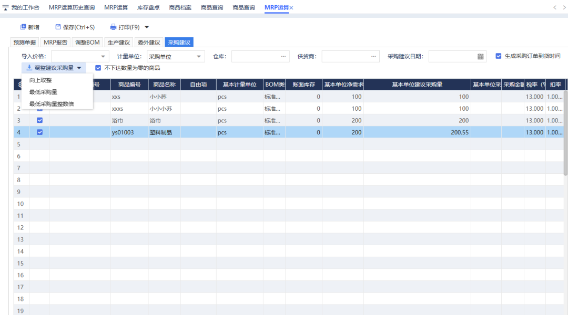Switch to the MRP报告 tab

56,42
